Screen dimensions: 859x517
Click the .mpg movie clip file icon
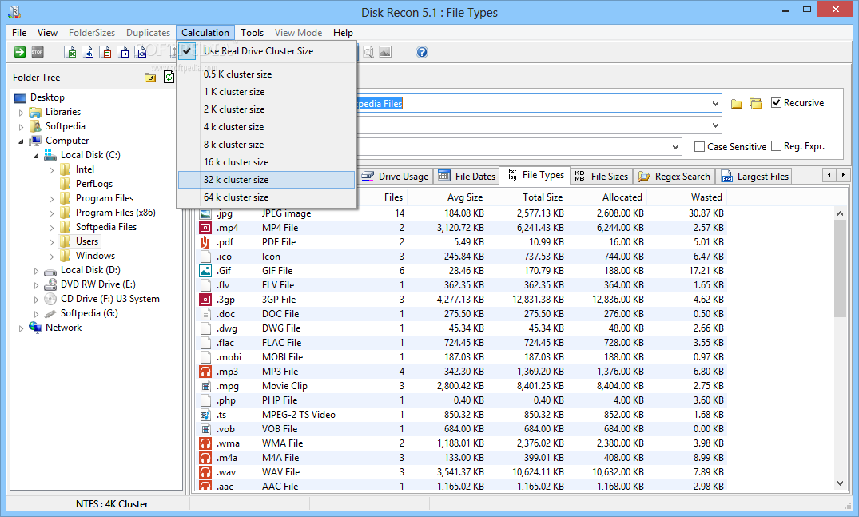tap(205, 386)
